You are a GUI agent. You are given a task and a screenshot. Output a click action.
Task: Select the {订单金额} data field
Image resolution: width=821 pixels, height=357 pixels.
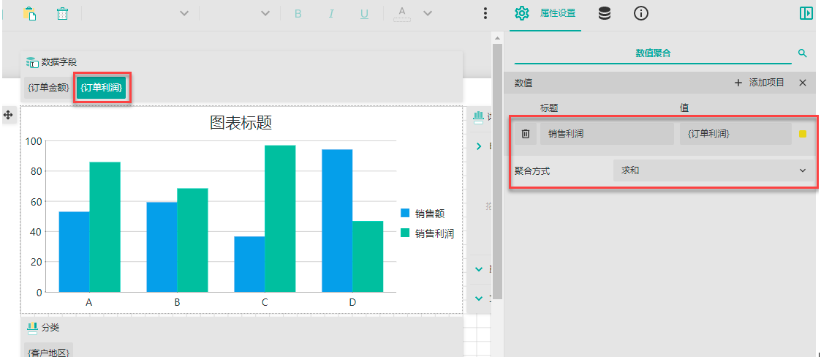coord(48,88)
